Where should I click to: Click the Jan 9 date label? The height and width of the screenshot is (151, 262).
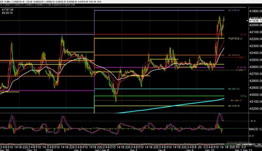pyautogui.click(x=189, y=150)
